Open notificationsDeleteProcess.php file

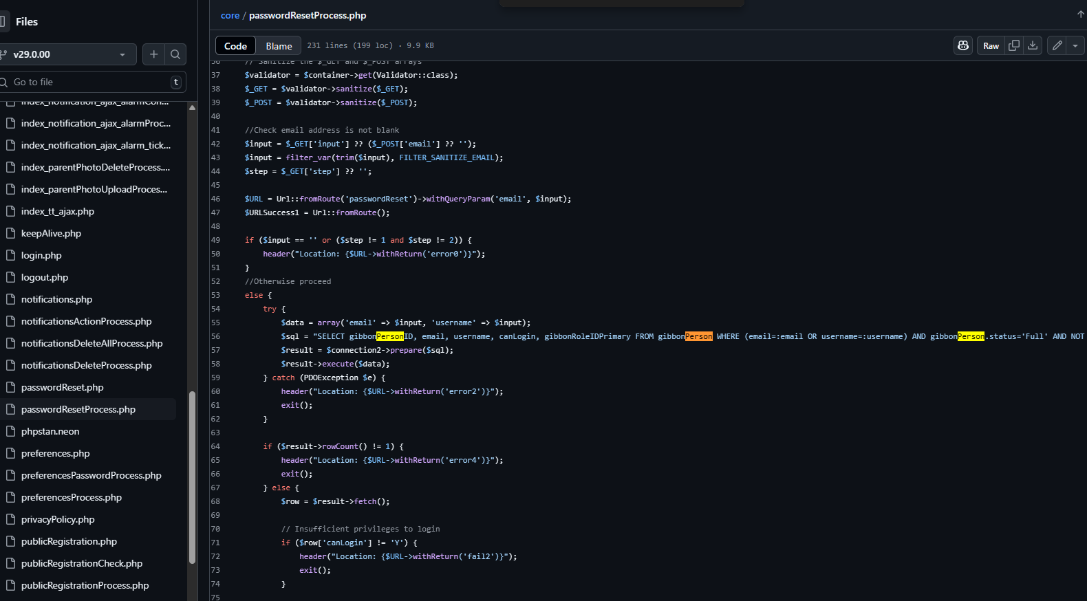pyautogui.click(x=87, y=365)
